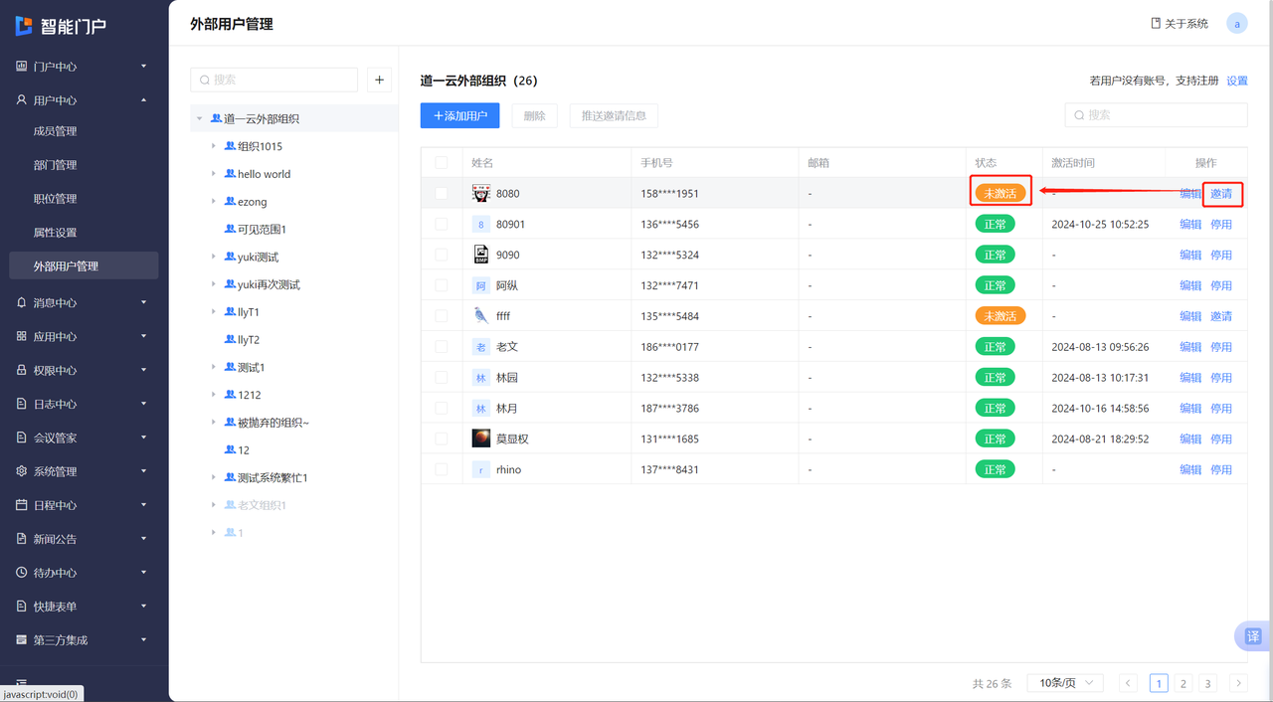Screen dimensions: 1273x702
Task: Expand the 组织1015 tree node
Action: [214, 146]
